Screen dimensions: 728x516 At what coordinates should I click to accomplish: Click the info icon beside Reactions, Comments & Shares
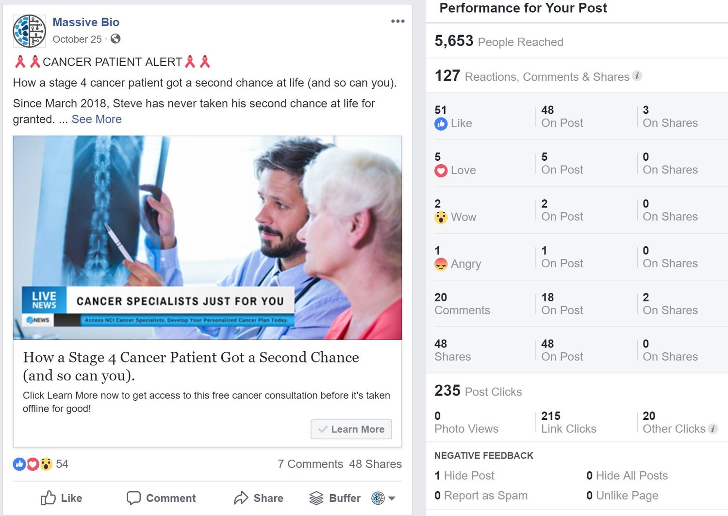pyautogui.click(x=637, y=76)
